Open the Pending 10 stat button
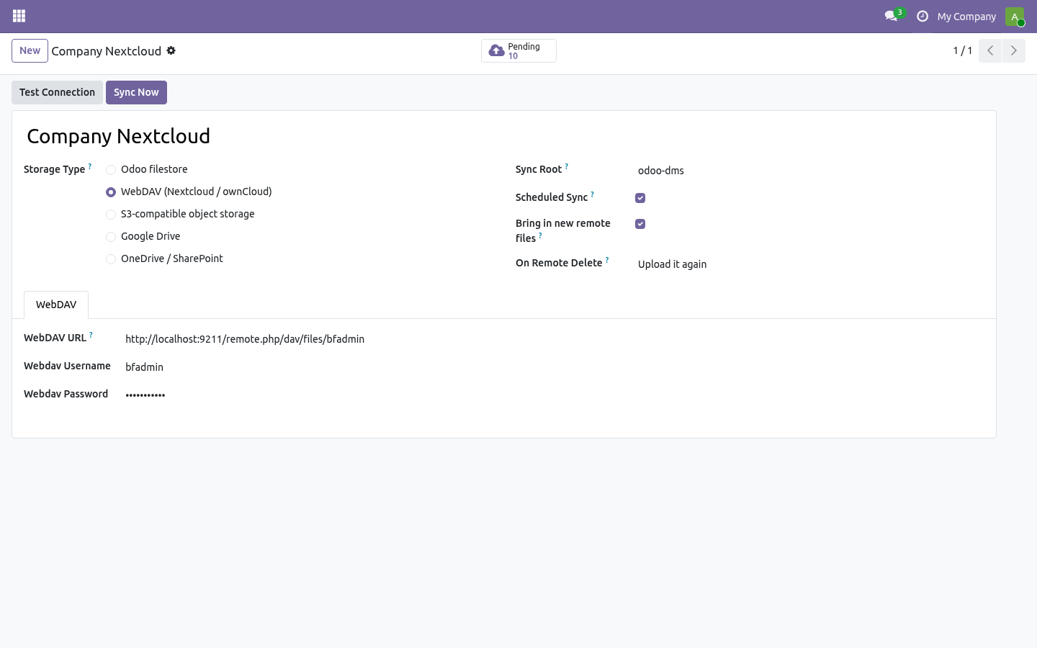Image resolution: width=1037 pixels, height=648 pixels. tap(518, 50)
